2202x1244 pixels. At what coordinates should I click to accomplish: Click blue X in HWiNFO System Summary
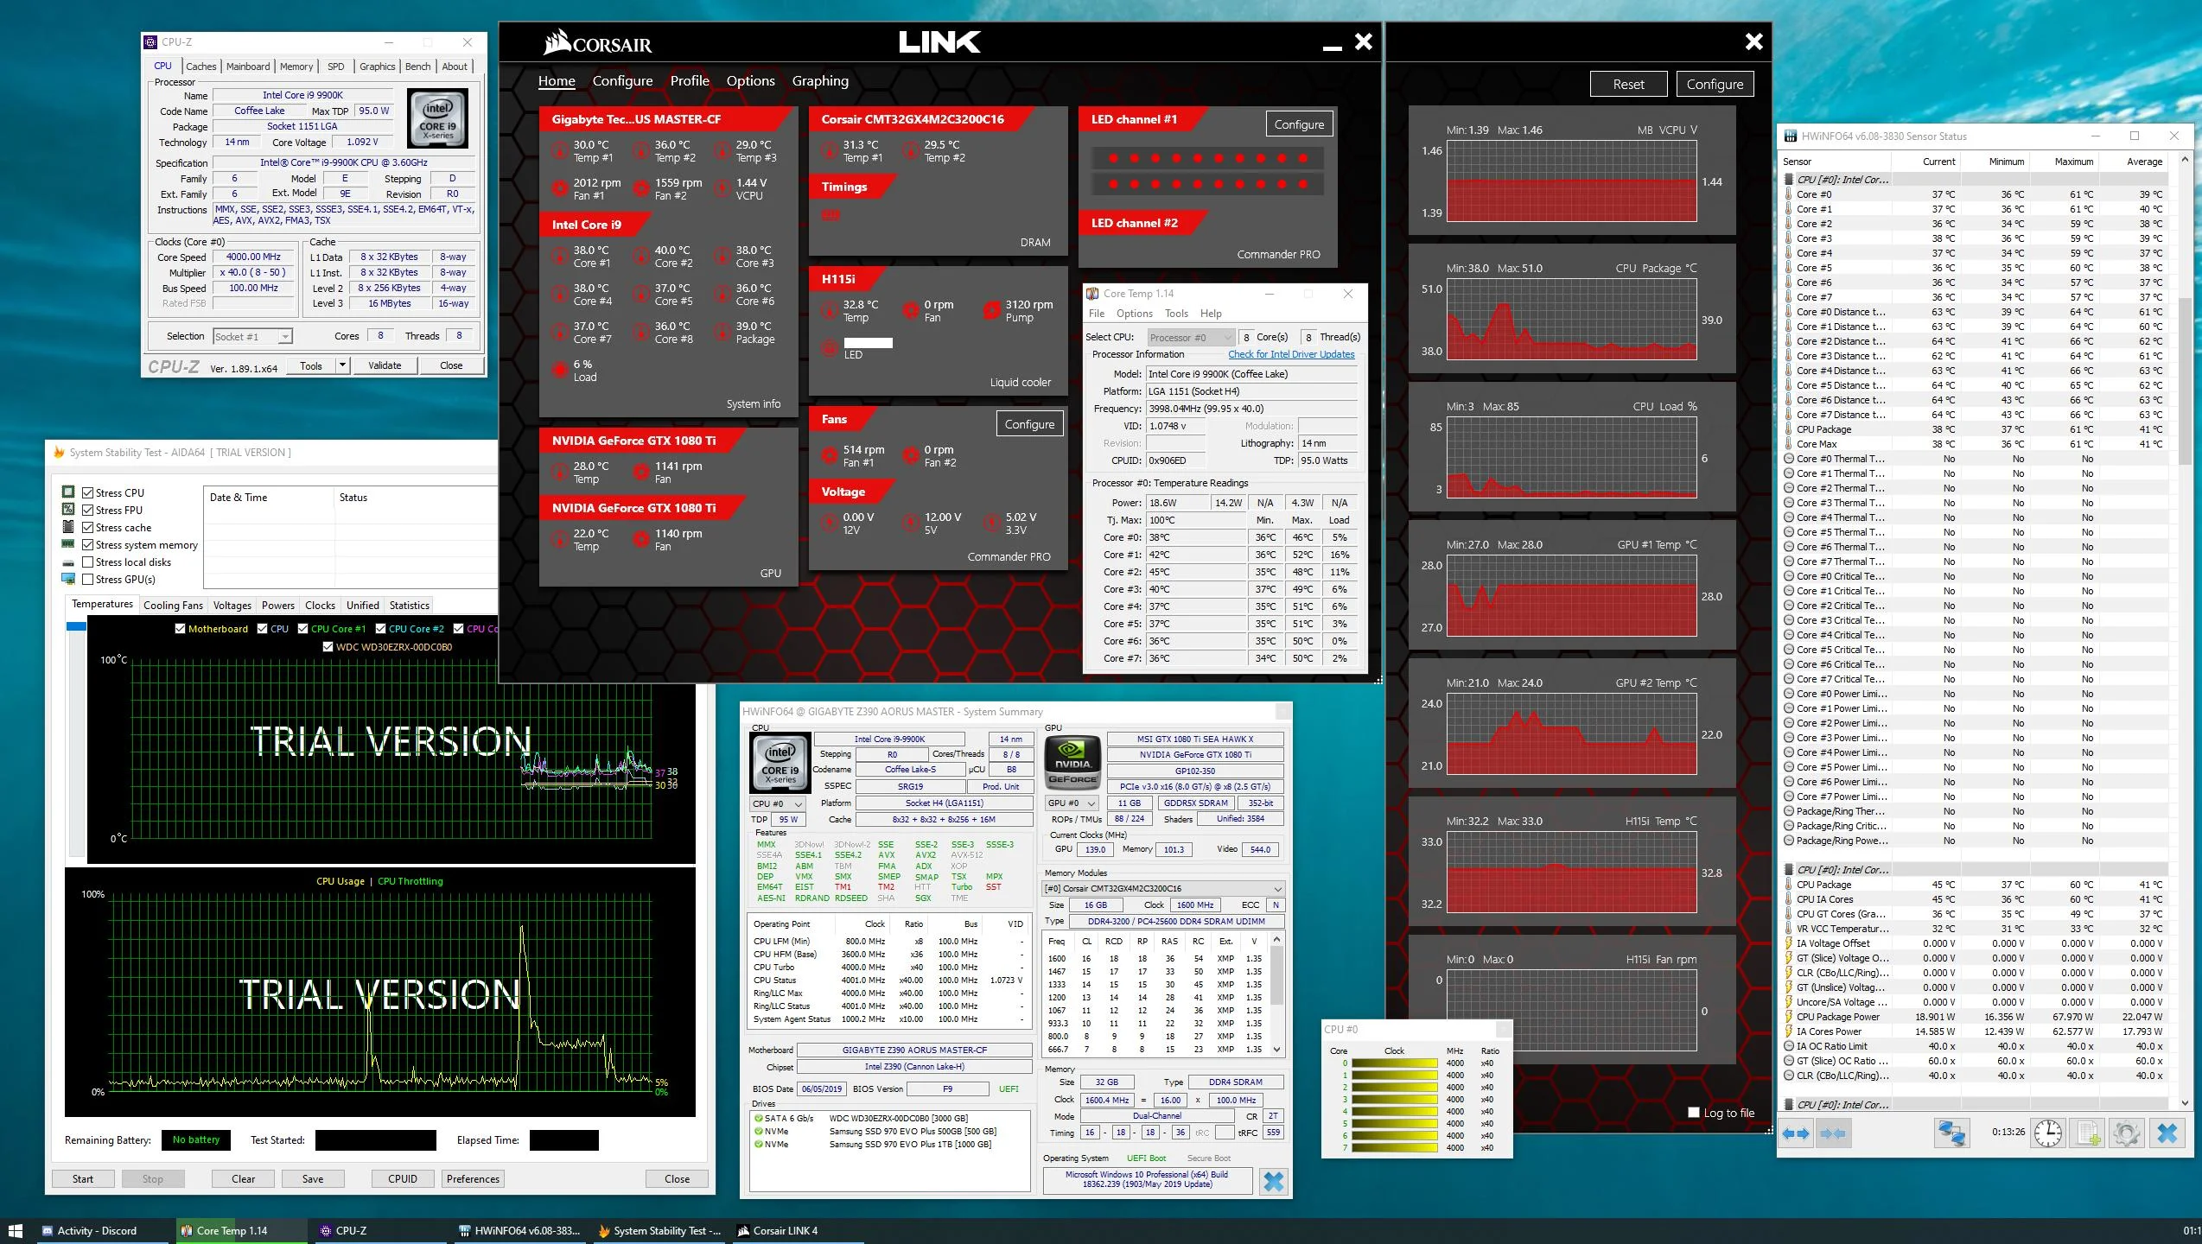point(1273,1182)
